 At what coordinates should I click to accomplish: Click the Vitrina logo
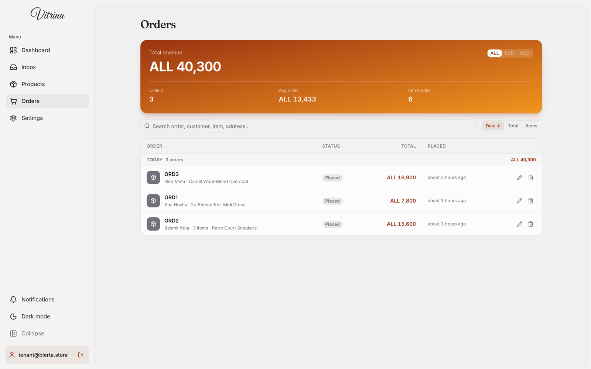click(x=47, y=14)
